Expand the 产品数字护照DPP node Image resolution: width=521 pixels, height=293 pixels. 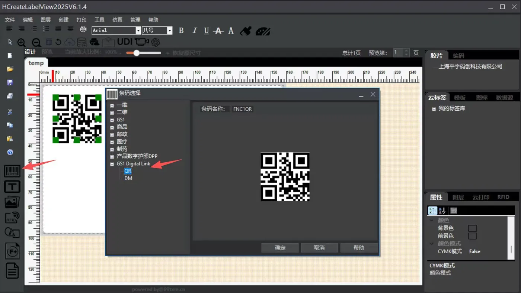click(112, 156)
